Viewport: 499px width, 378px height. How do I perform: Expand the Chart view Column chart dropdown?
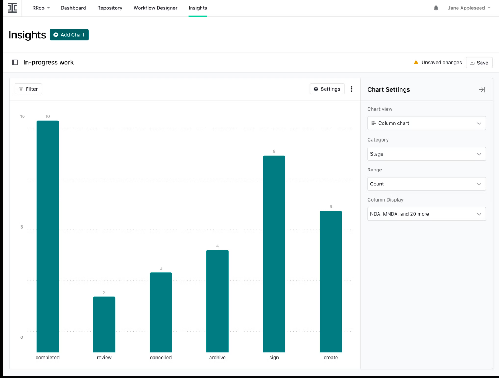tap(426, 123)
